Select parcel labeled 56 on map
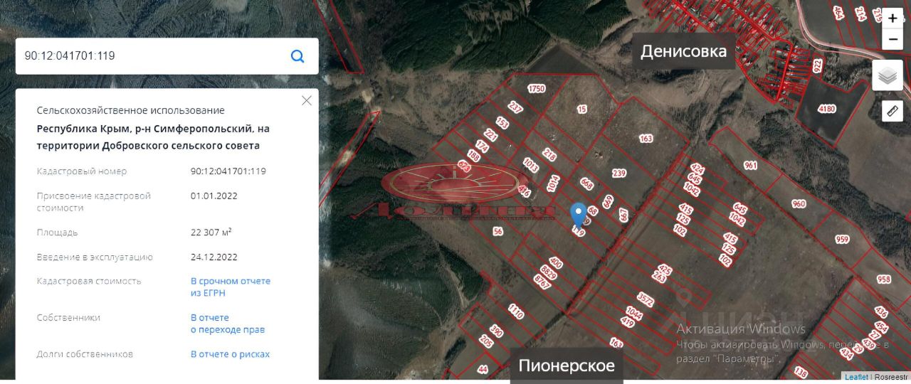The width and height of the screenshot is (911, 384). [x=497, y=231]
